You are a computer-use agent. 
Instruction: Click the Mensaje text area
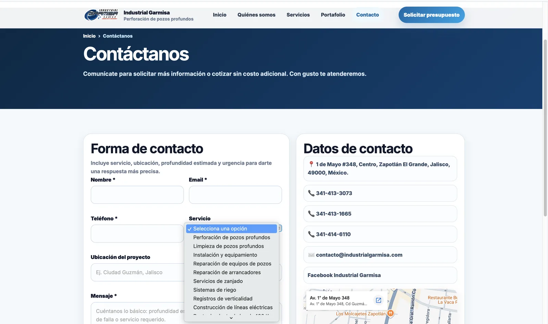(137, 313)
